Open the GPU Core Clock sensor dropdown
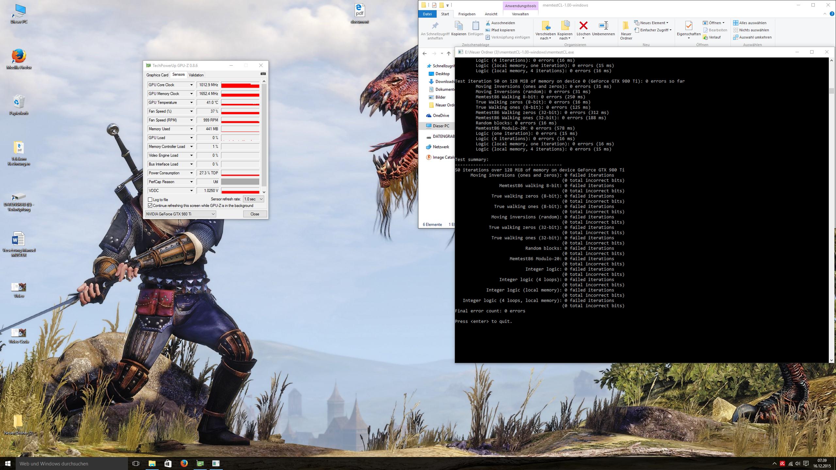The image size is (836, 470). pos(191,85)
